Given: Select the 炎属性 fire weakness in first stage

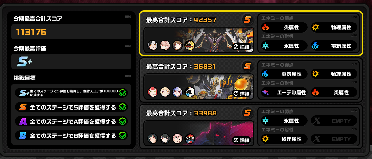Looking at the screenshot, I should pos(284,28).
